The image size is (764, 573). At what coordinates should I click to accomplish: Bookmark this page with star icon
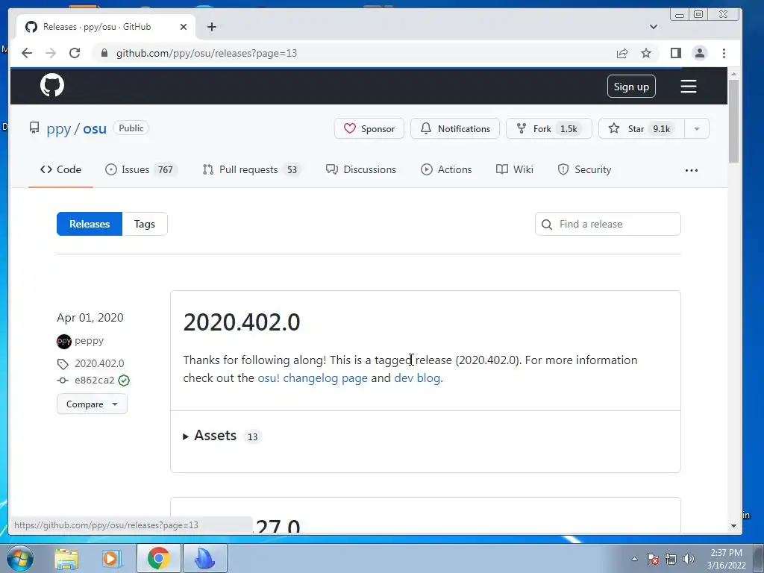tap(646, 53)
